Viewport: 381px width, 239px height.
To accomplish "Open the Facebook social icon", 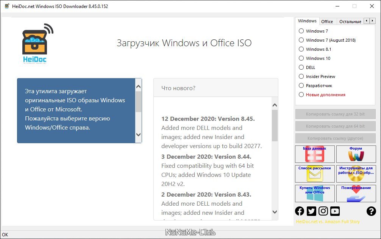I will click(299, 211).
